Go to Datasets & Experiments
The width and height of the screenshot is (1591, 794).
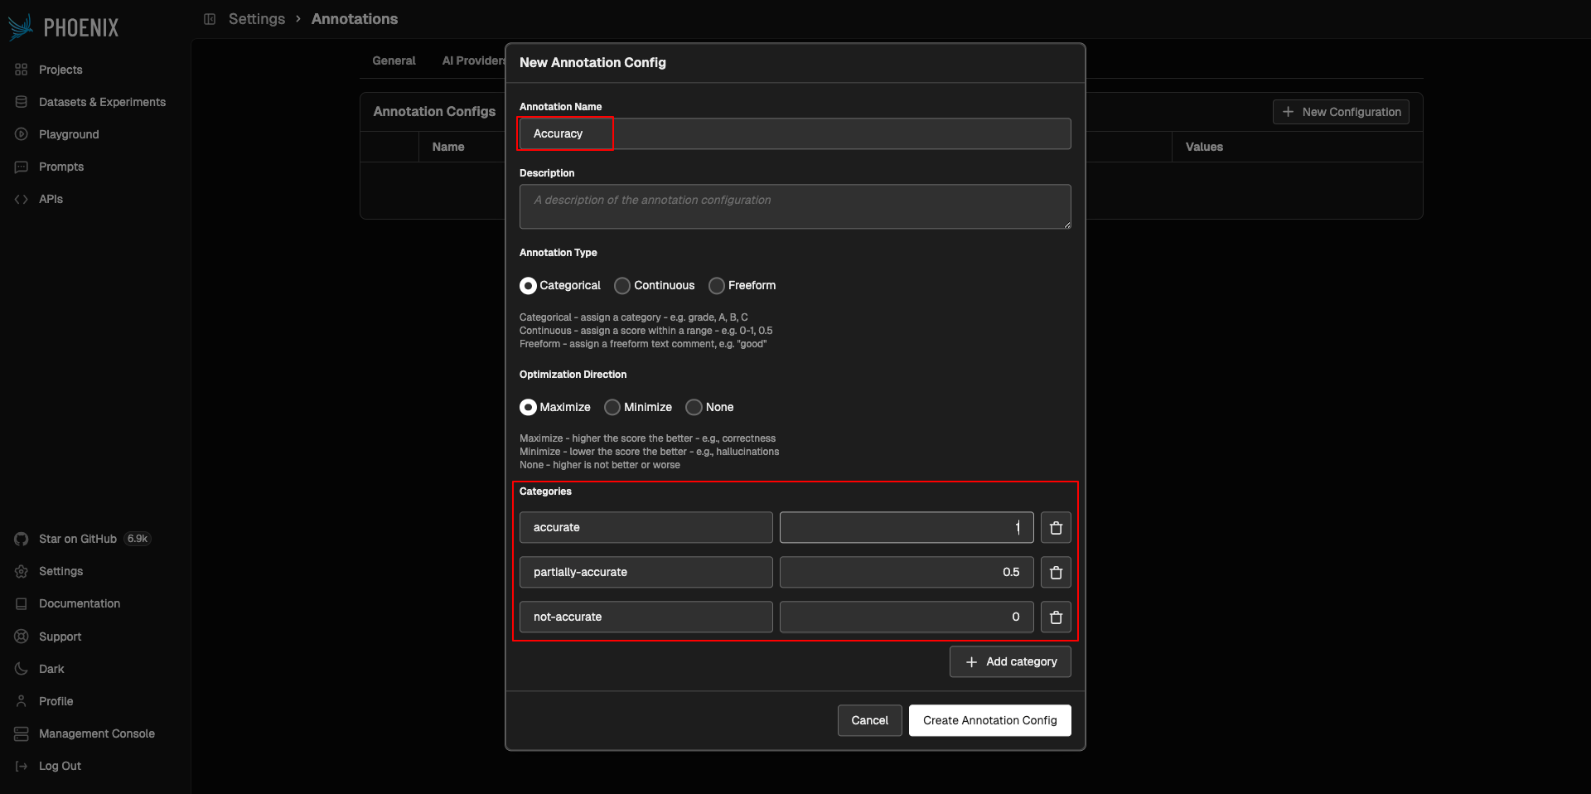coord(102,102)
